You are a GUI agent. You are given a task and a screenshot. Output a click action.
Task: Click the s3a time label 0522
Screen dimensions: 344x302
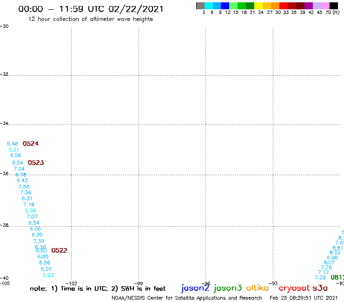(59, 250)
